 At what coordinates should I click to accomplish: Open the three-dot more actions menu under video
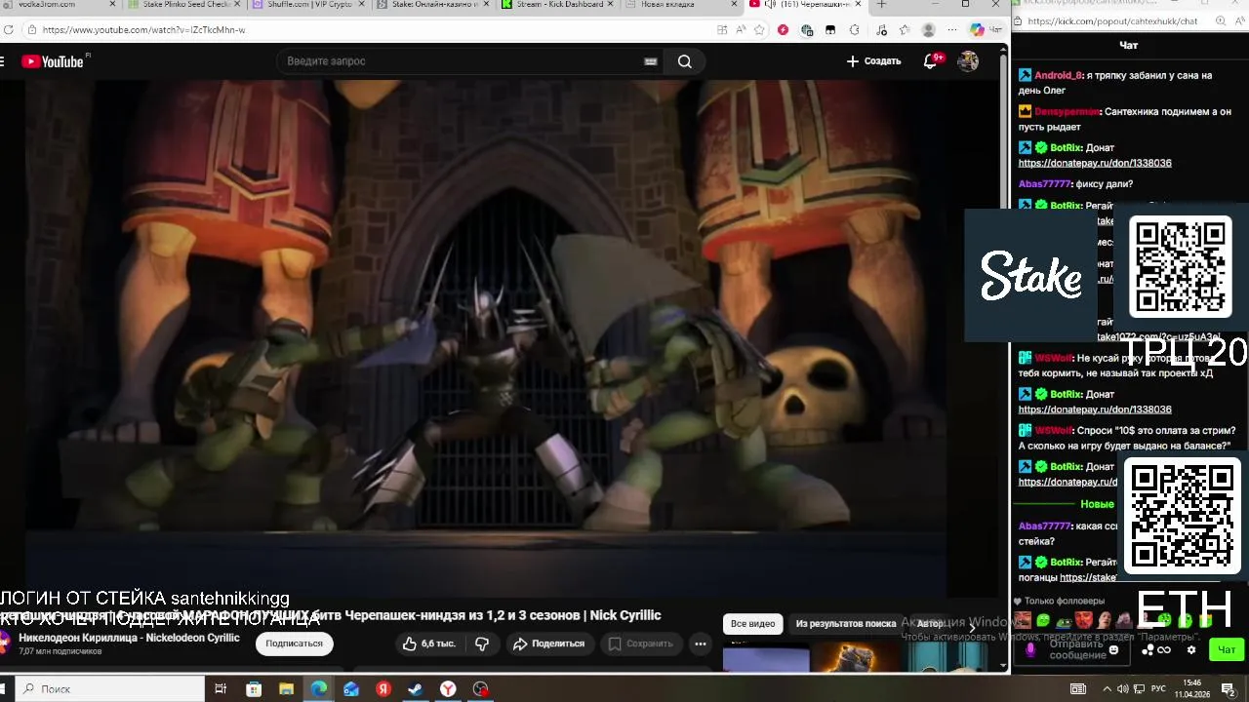pyautogui.click(x=700, y=643)
